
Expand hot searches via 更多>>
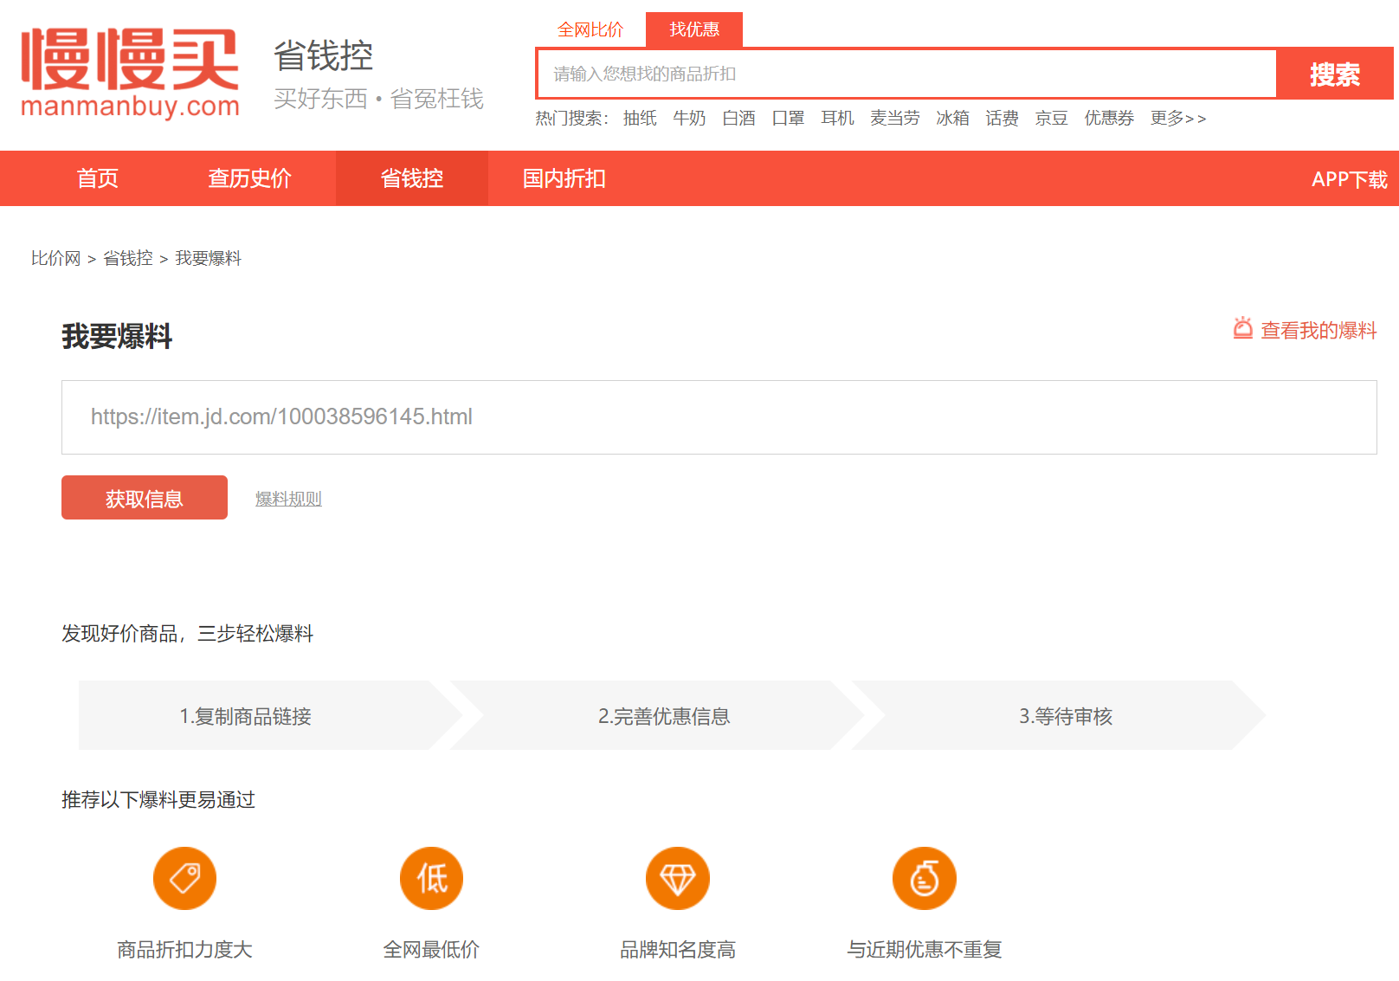pos(1177,119)
